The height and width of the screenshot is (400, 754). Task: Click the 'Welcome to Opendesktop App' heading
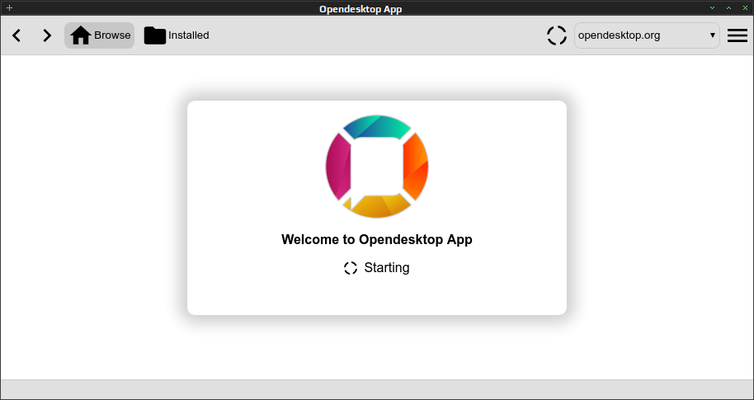coord(377,239)
